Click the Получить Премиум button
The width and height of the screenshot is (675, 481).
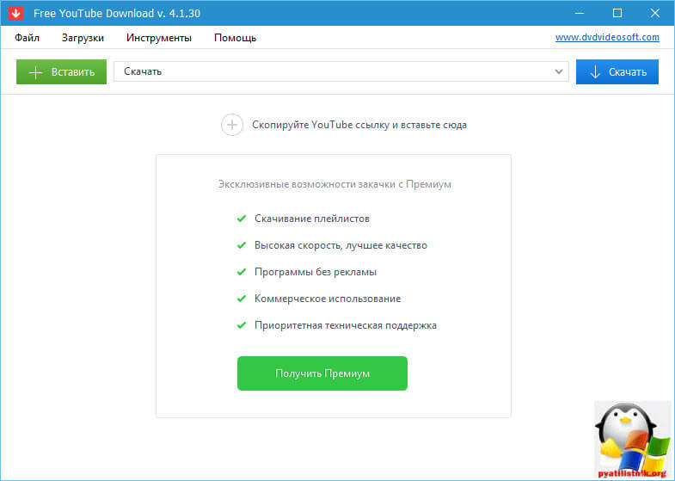coord(322,373)
